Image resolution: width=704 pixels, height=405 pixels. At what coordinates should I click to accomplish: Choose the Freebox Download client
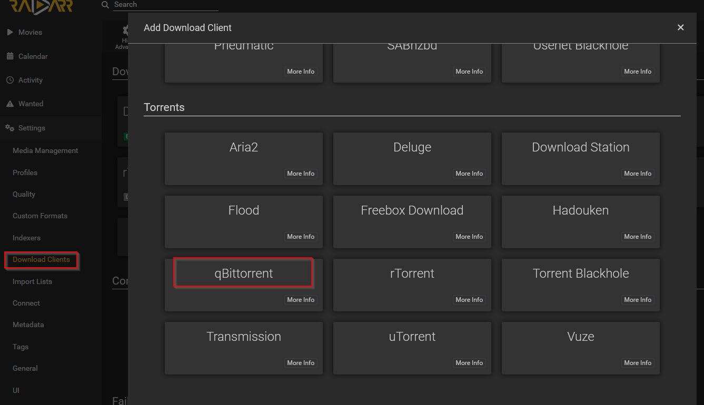coord(412,221)
